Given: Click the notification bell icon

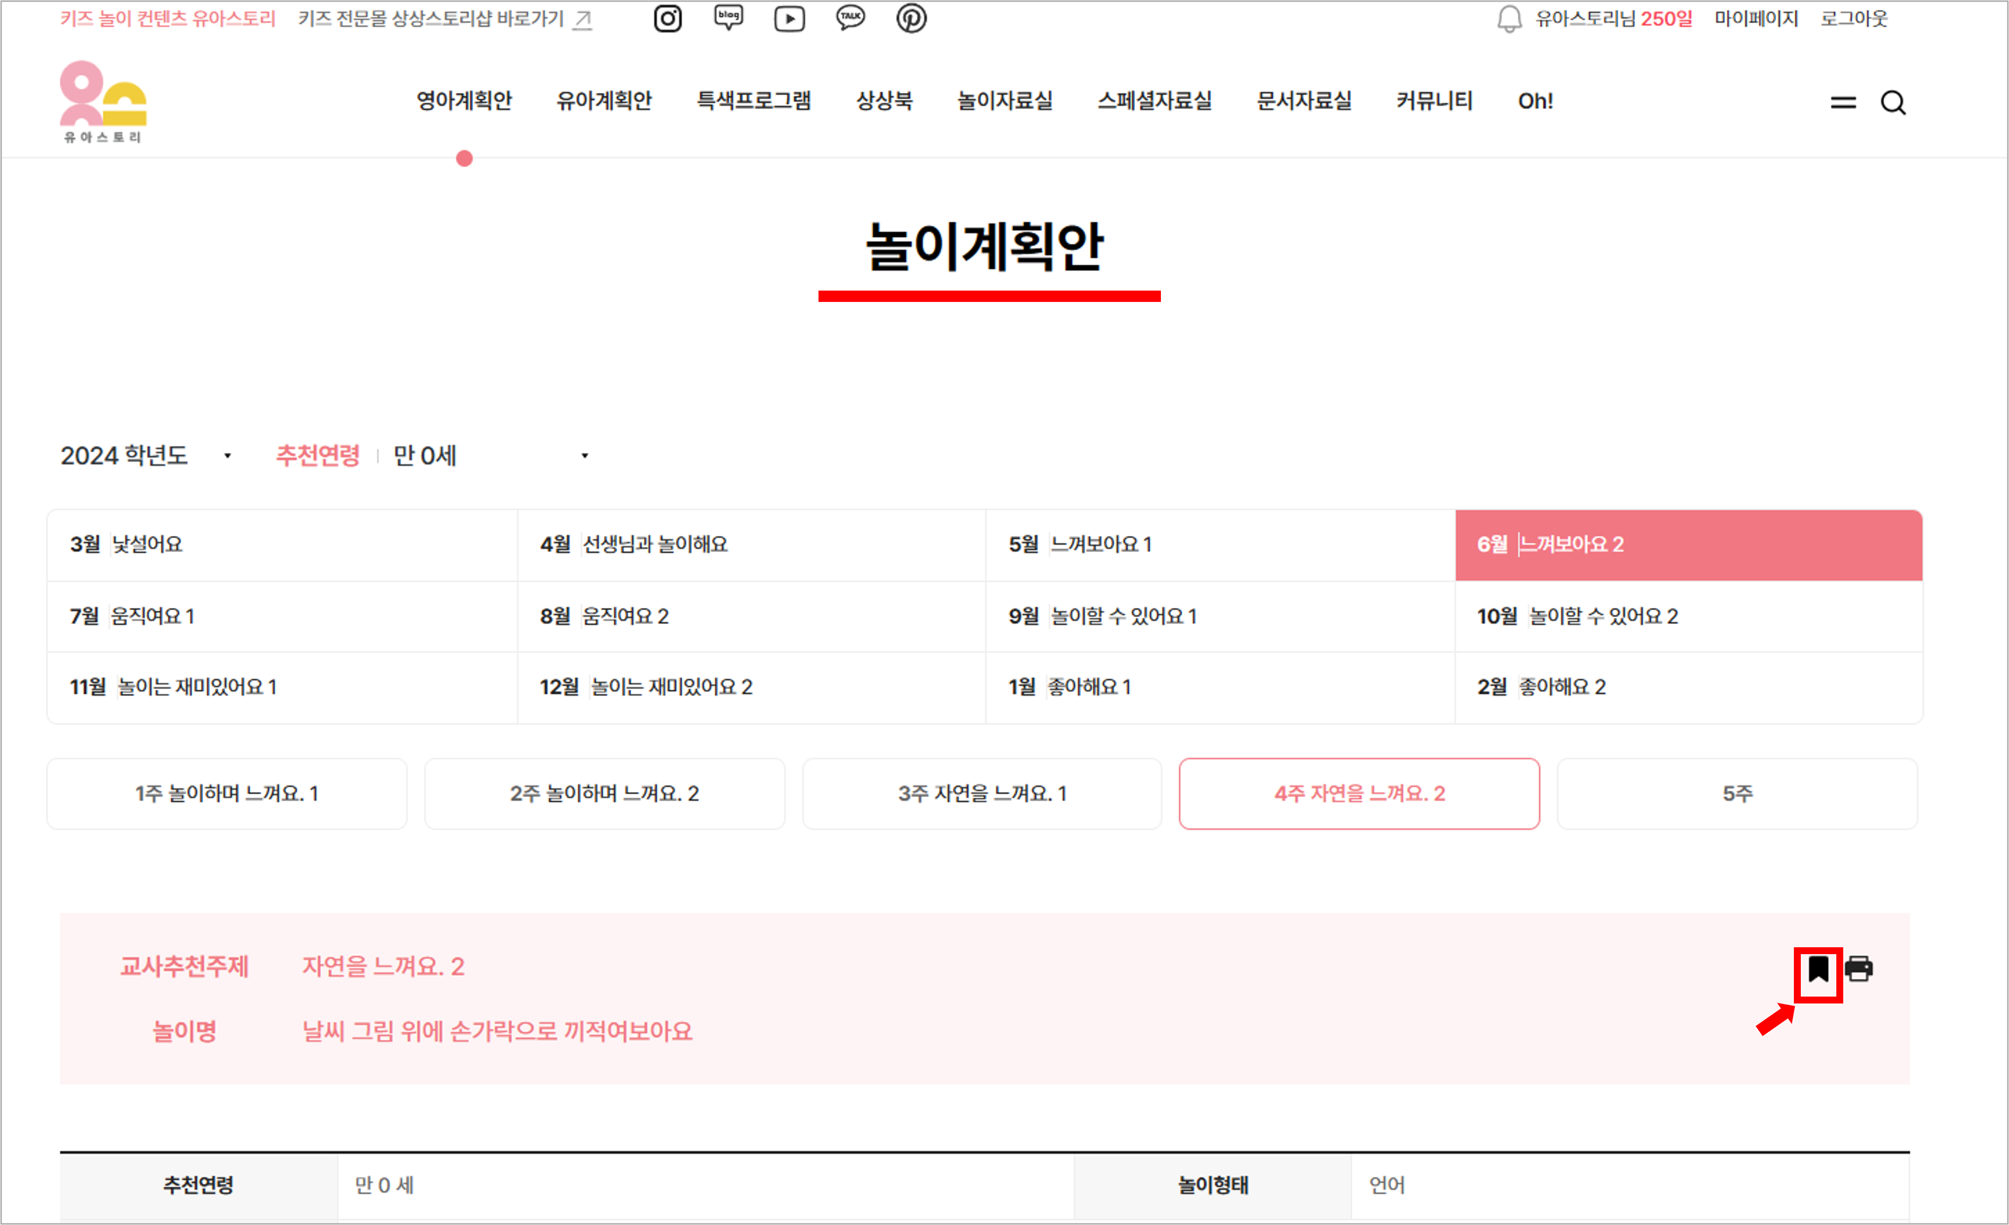Looking at the screenshot, I should pyautogui.click(x=1509, y=19).
